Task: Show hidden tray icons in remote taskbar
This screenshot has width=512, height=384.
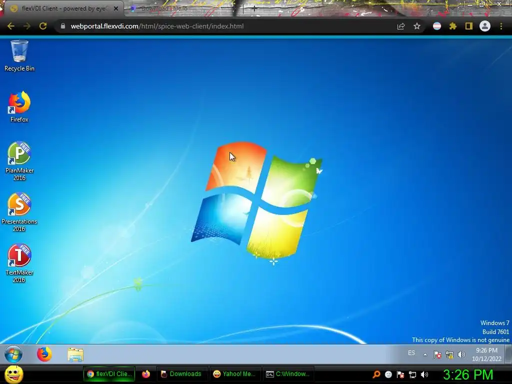Action: tap(425, 354)
